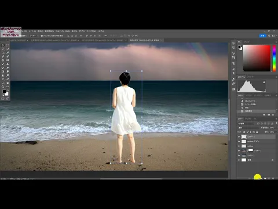Open collapsed Clone Source stamp panel icon
Image resolution: width=278 pixels, height=209 pixels.
[x=233, y=63]
